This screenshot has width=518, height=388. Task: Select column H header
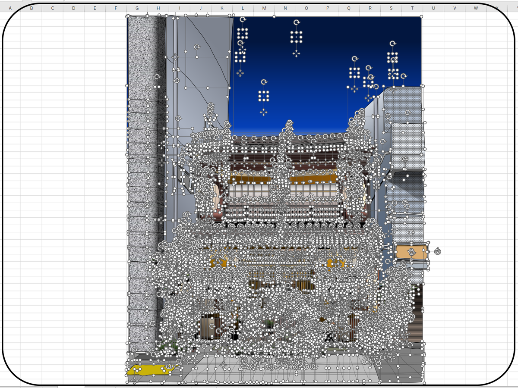[x=158, y=8]
